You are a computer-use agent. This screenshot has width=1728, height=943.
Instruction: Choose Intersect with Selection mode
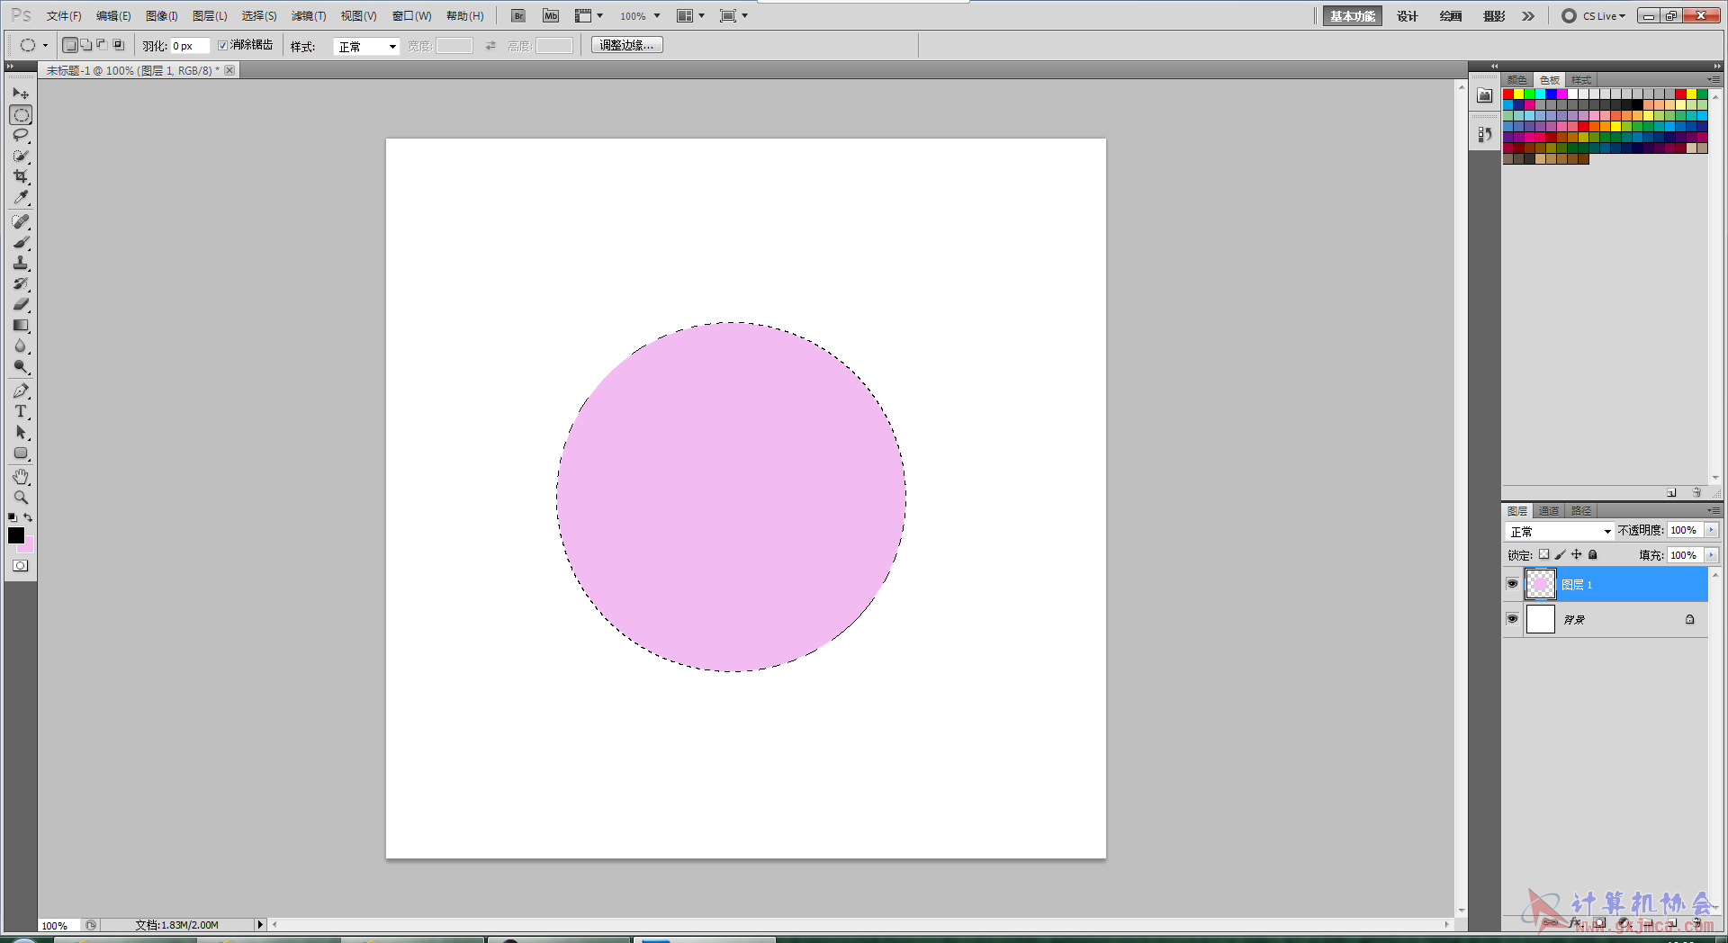(118, 45)
